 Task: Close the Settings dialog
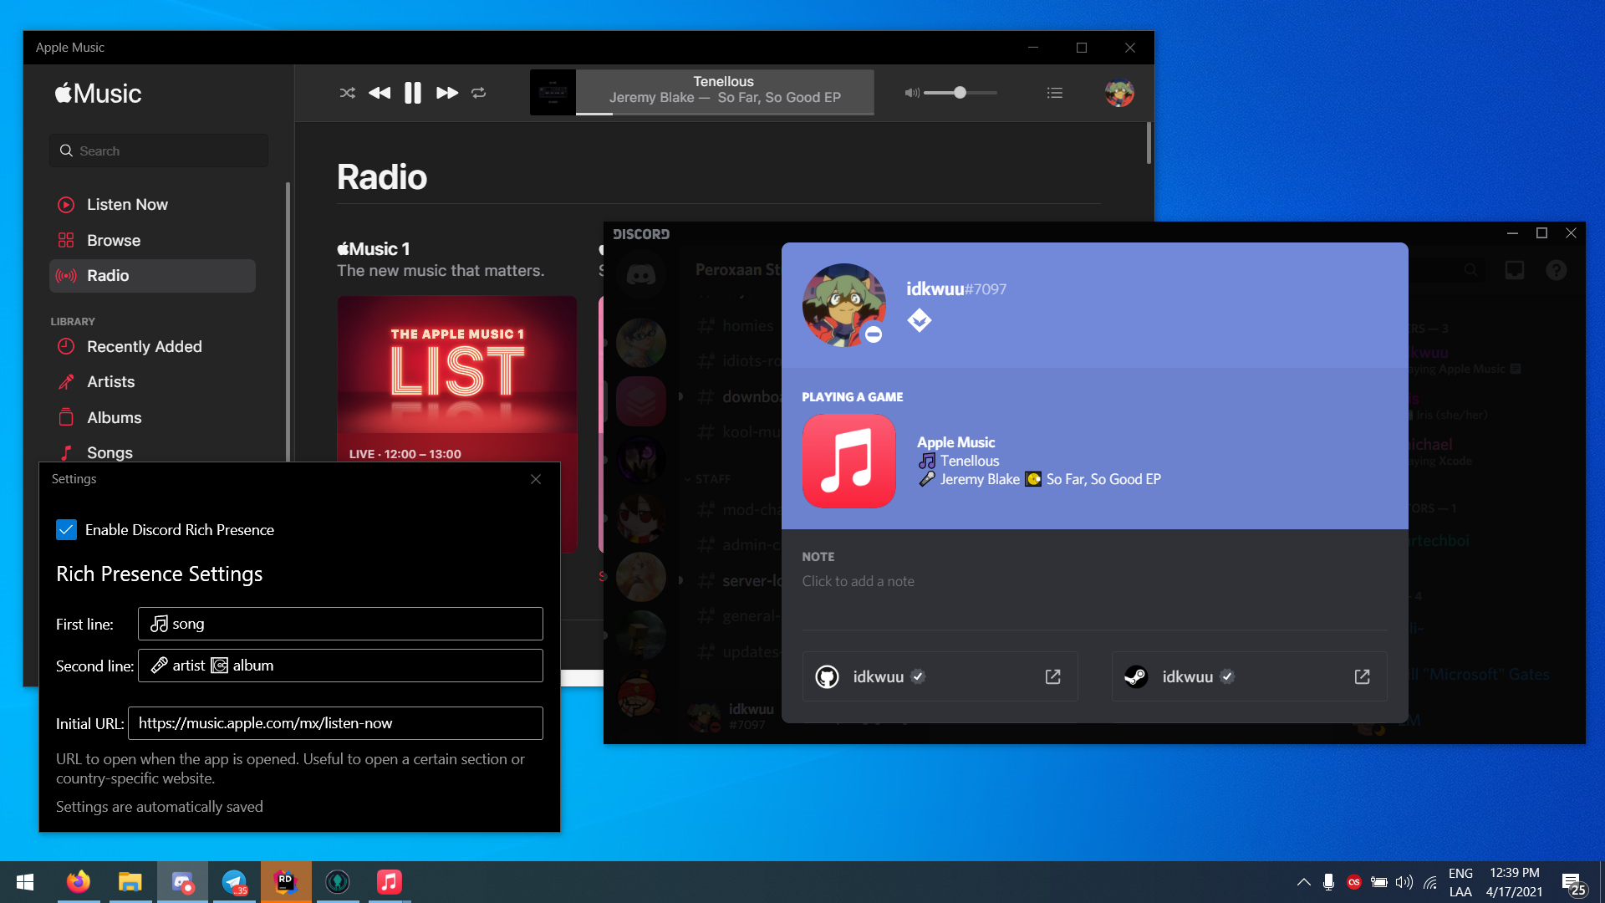pos(536,479)
